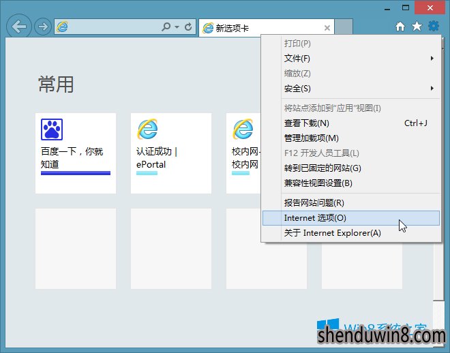Click the 常用 heading
The height and width of the screenshot is (353, 450).
[56, 85]
